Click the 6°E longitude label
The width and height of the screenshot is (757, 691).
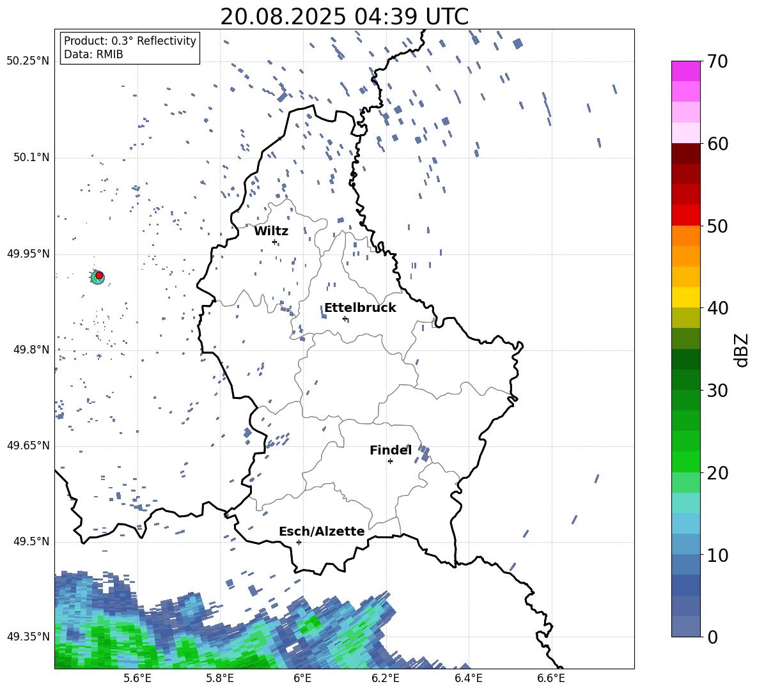pos(302,678)
